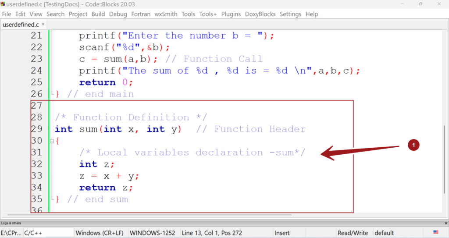The image size is (449, 238).
Task: Open the Fortran menu
Action: [x=141, y=14]
